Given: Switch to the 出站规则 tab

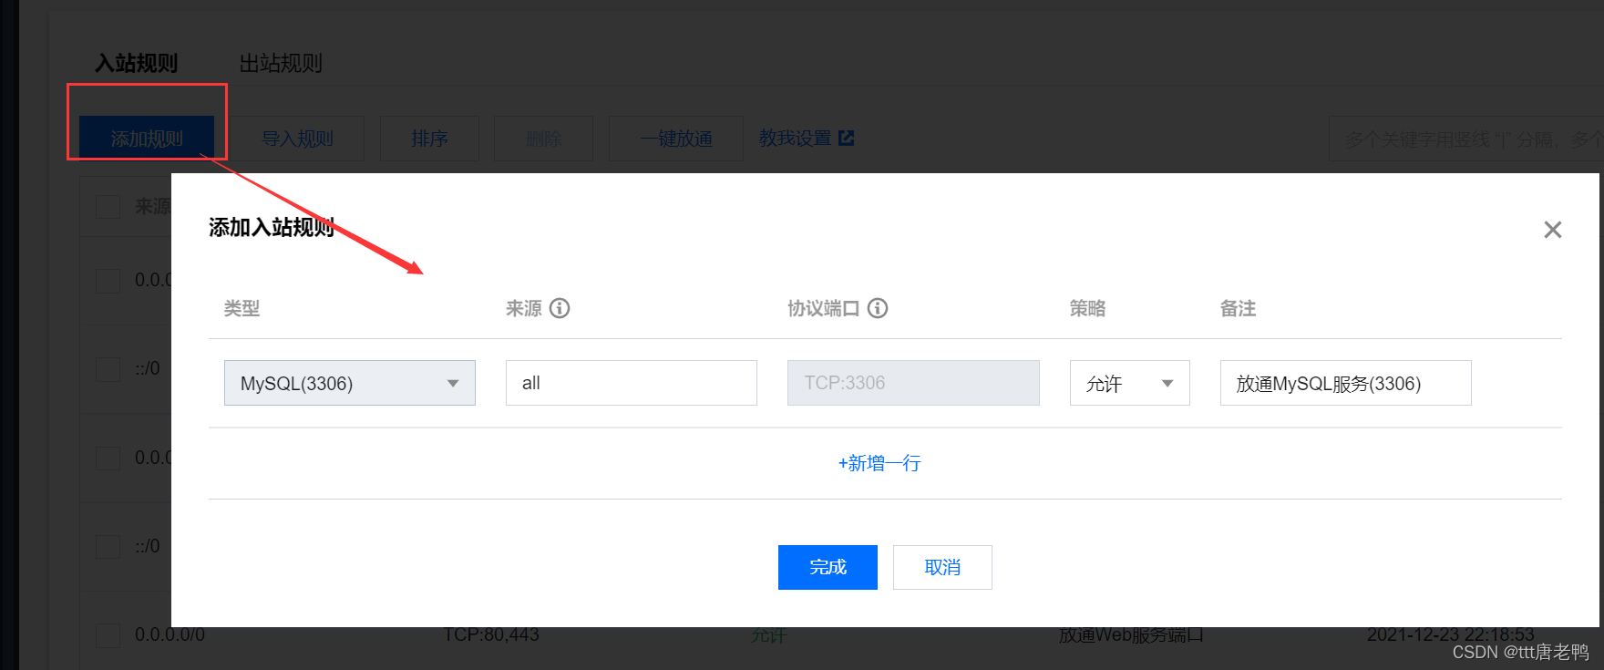Looking at the screenshot, I should tap(281, 63).
